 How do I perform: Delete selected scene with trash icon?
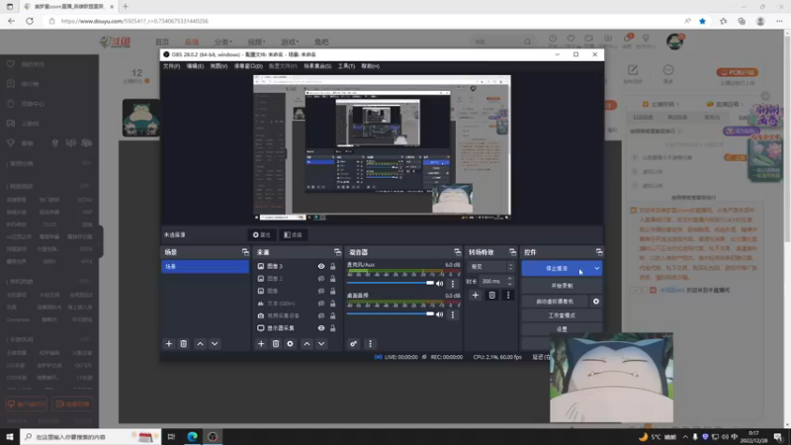[184, 343]
